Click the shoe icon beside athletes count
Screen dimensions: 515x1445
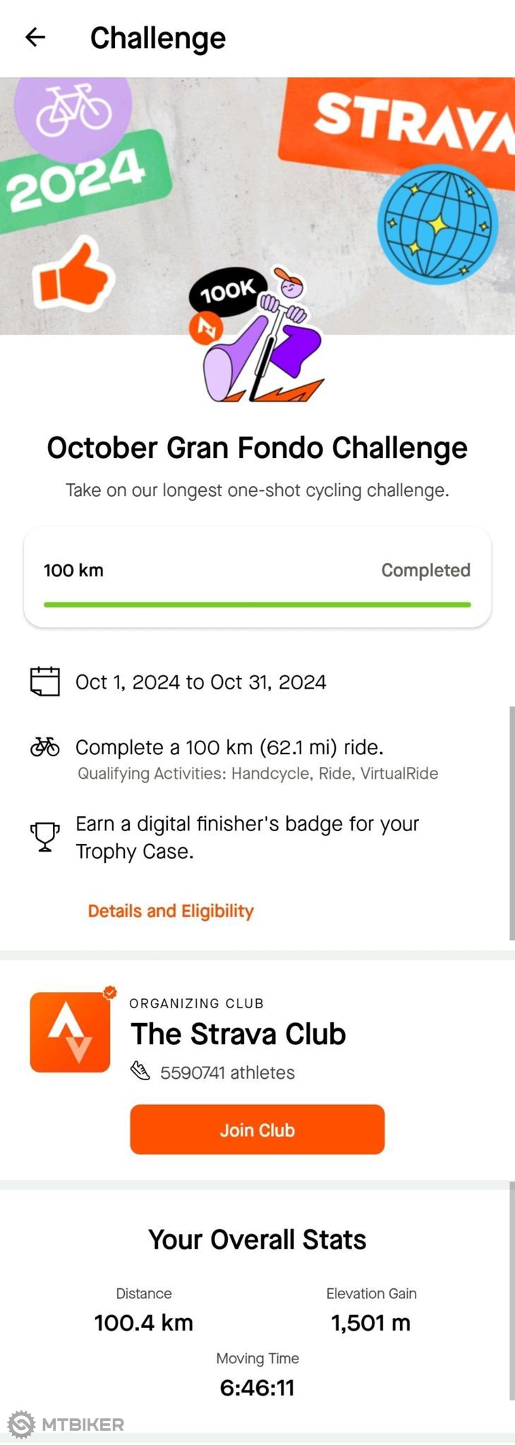click(140, 1071)
